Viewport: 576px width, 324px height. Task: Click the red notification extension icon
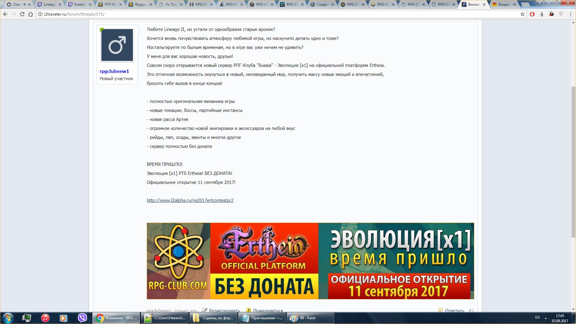click(x=551, y=14)
